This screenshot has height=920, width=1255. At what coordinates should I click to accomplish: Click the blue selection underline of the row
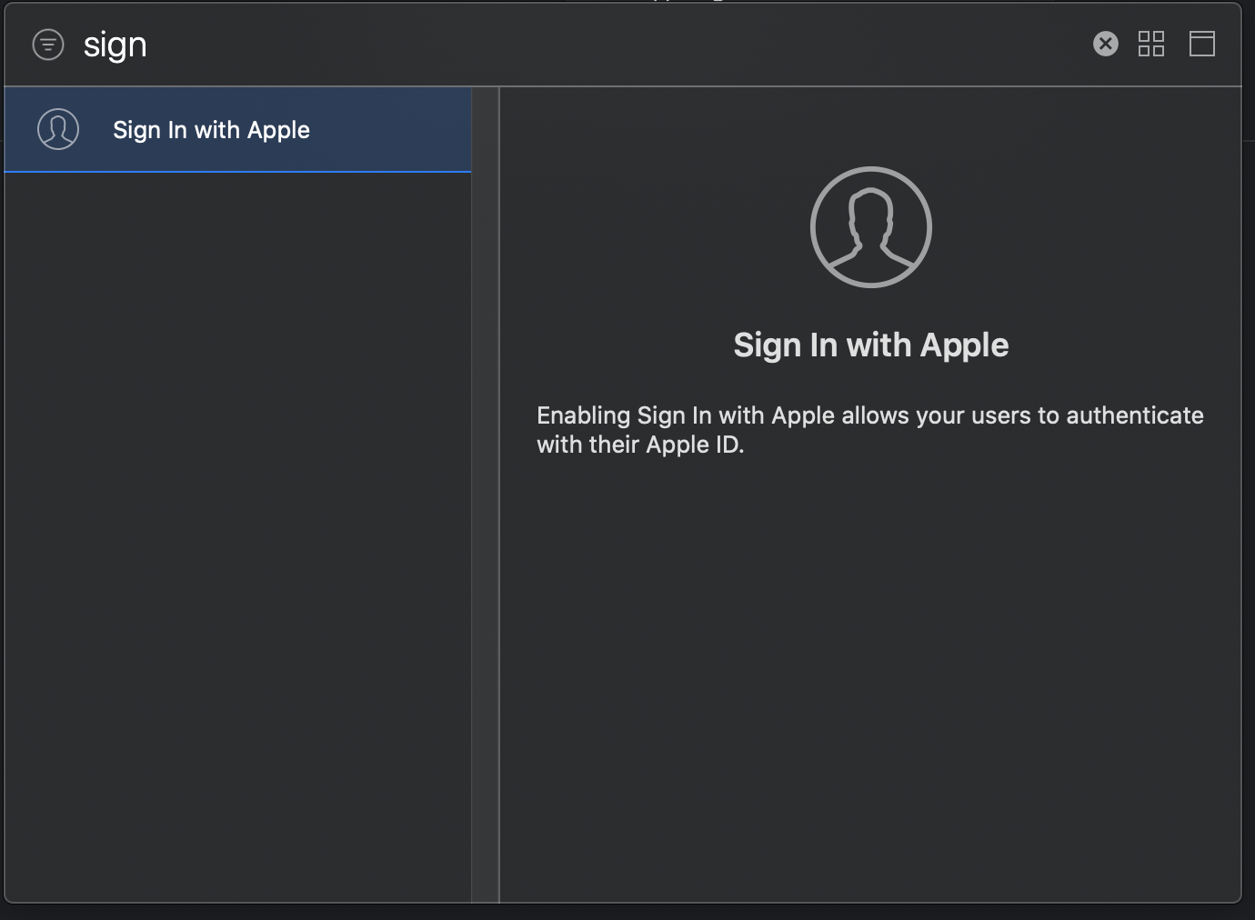click(236, 171)
